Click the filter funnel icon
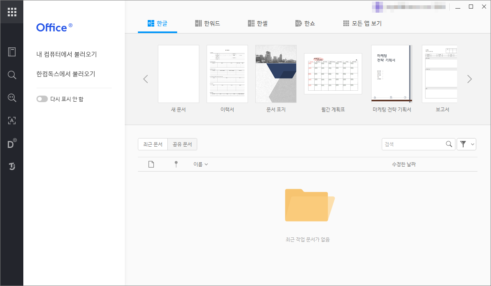The height and width of the screenshot is (286, 491). [463, 144]
